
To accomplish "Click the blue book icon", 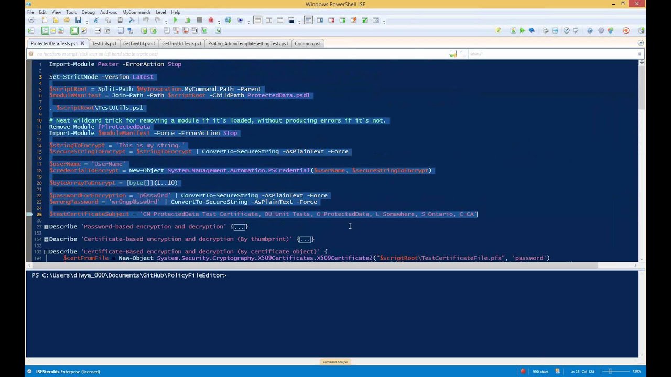I will 532,30.
